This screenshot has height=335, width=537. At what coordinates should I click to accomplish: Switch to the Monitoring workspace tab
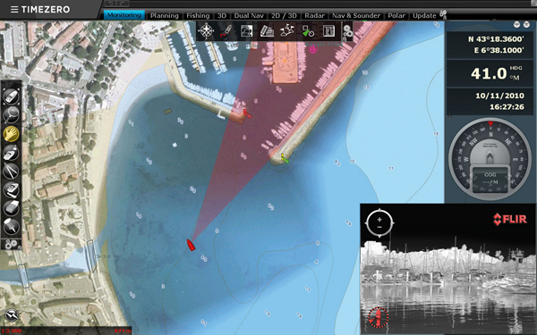tap(124, 15)
